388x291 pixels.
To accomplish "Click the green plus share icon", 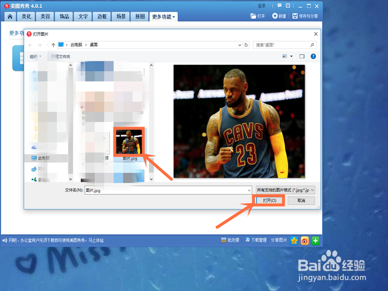I will tap(316, 241).
